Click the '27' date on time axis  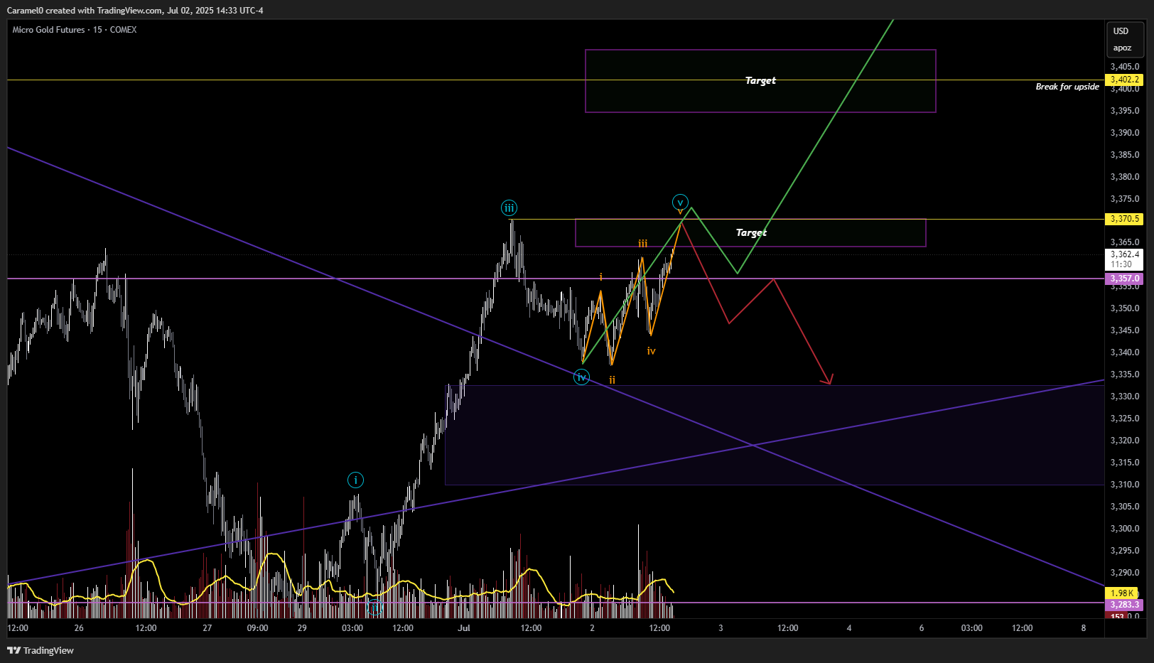pos(207,628)
